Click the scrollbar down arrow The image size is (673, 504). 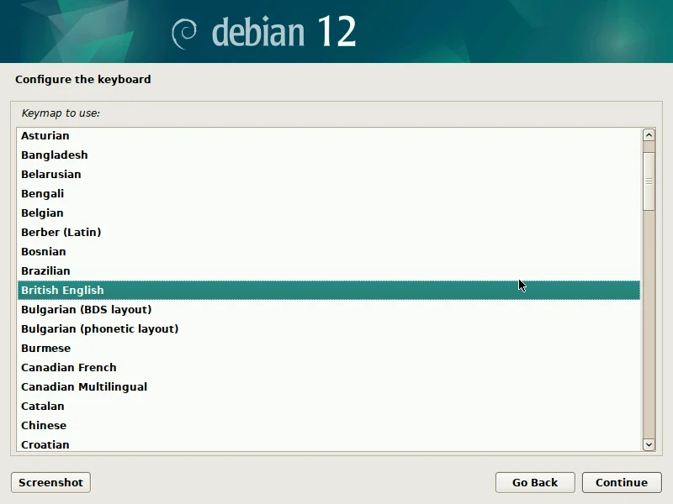[649, 444]
